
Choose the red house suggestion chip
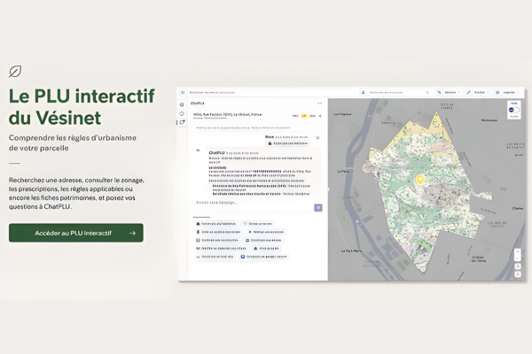[215, 224]
